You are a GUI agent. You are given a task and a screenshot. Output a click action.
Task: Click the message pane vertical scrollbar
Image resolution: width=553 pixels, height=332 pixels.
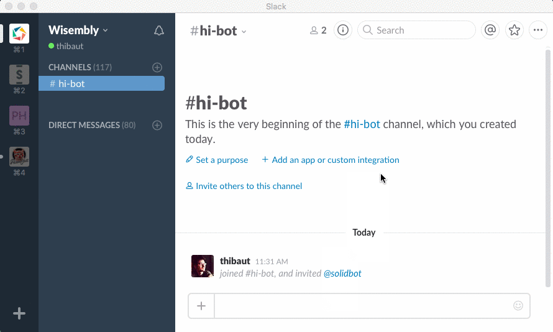click(547, 168)
